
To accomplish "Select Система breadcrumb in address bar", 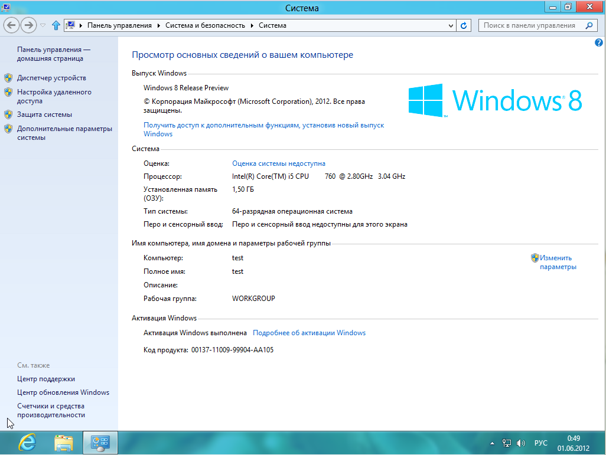I will coord(272,25).
